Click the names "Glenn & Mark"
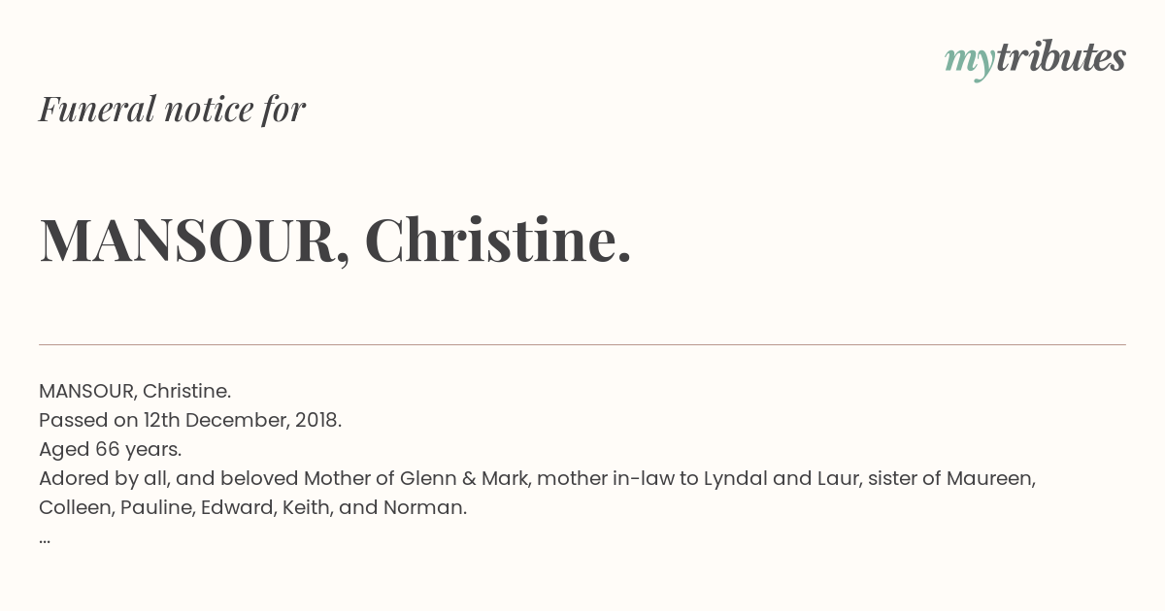The image size is (1165, 611). point(466,478)
